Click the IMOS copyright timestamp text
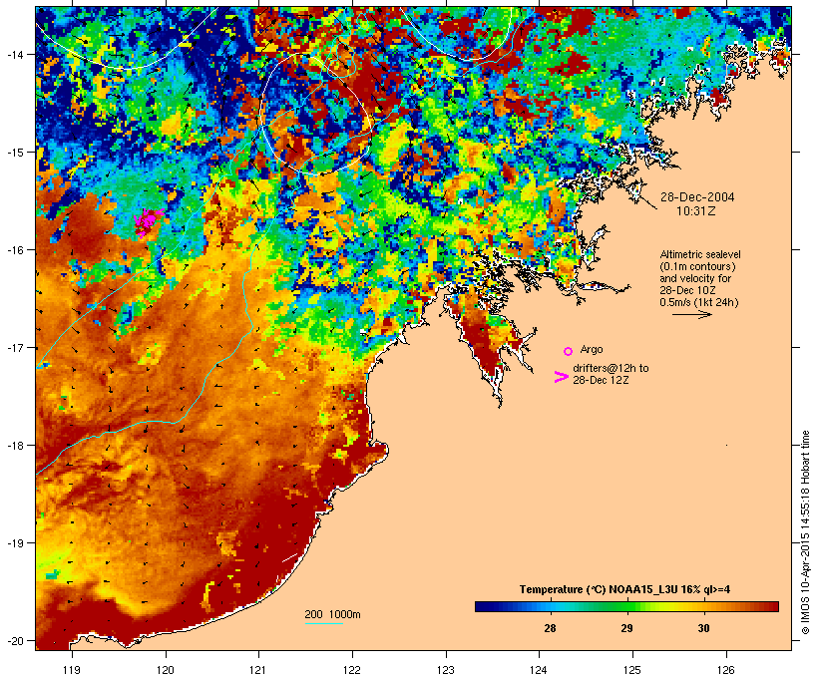818x678 pixels. pos(805,532)
